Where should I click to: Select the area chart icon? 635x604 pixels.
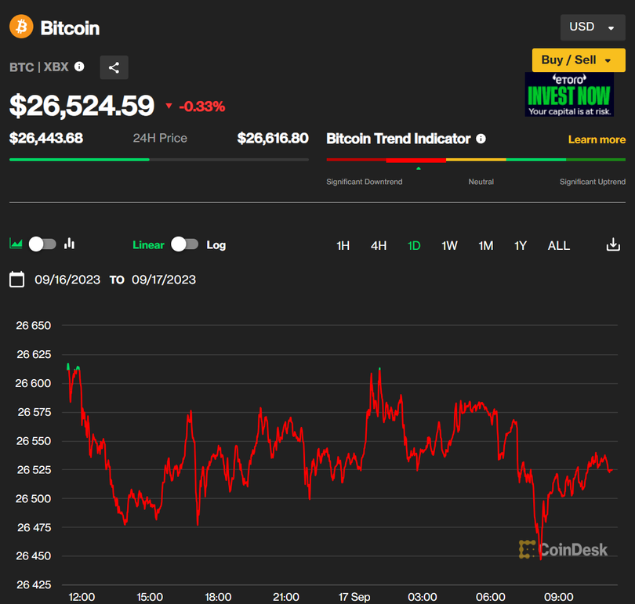click(16, 244)
